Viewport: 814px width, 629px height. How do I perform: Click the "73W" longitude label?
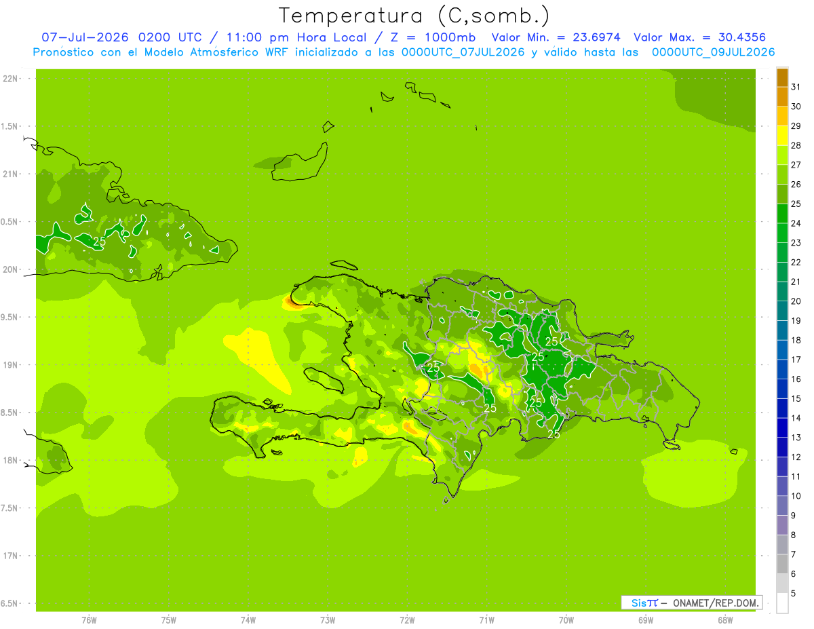[328, 620]
